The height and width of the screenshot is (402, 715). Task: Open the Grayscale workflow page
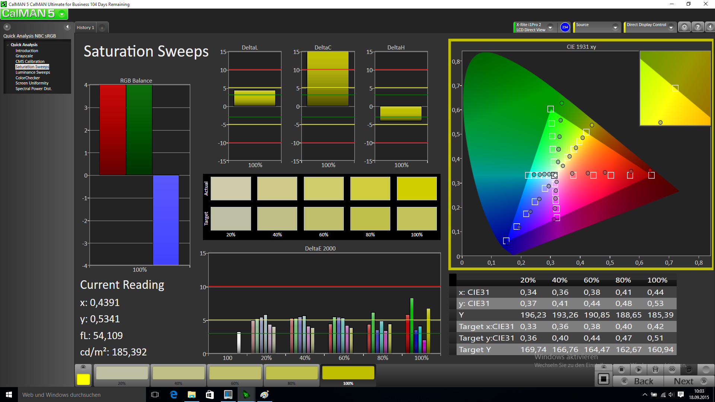click(x=24, y=56)
